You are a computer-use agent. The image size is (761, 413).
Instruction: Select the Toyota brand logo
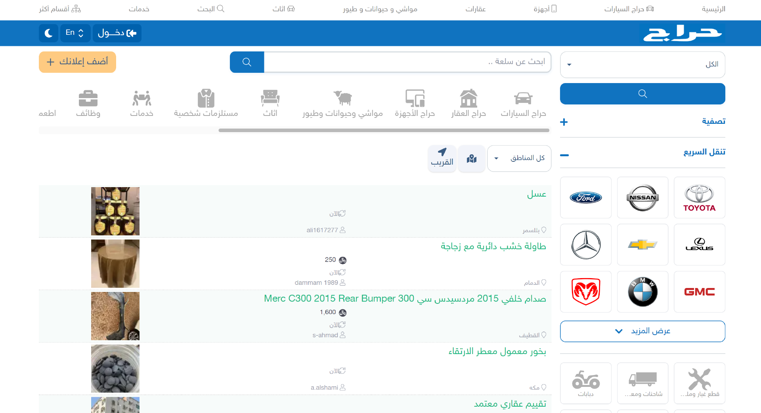tap(700, 197)
